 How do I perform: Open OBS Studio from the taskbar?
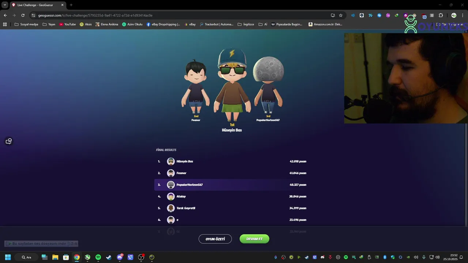pos(141,257)
